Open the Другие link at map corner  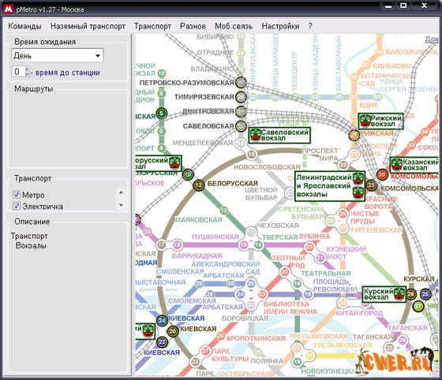[432, 39]
